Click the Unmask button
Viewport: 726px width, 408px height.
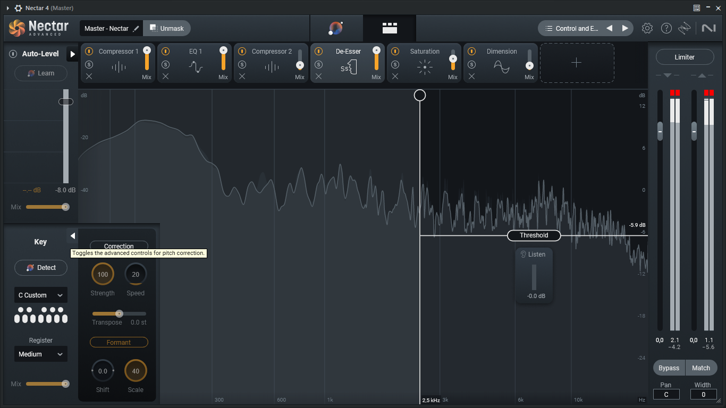tap(167, 28)
